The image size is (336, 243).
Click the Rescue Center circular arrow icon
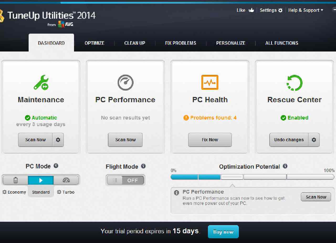[x=294, y=82]
